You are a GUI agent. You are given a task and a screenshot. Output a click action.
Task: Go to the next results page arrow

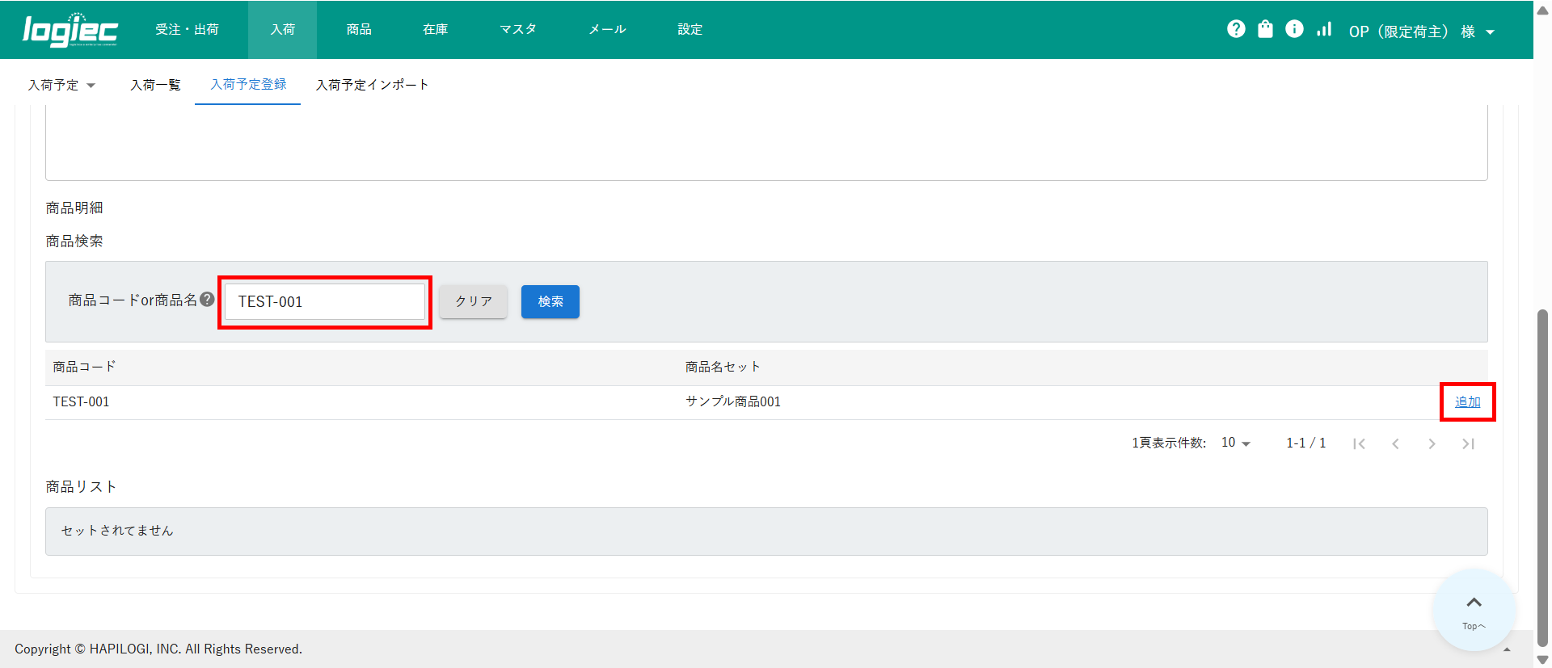(x=1432, y=443)
